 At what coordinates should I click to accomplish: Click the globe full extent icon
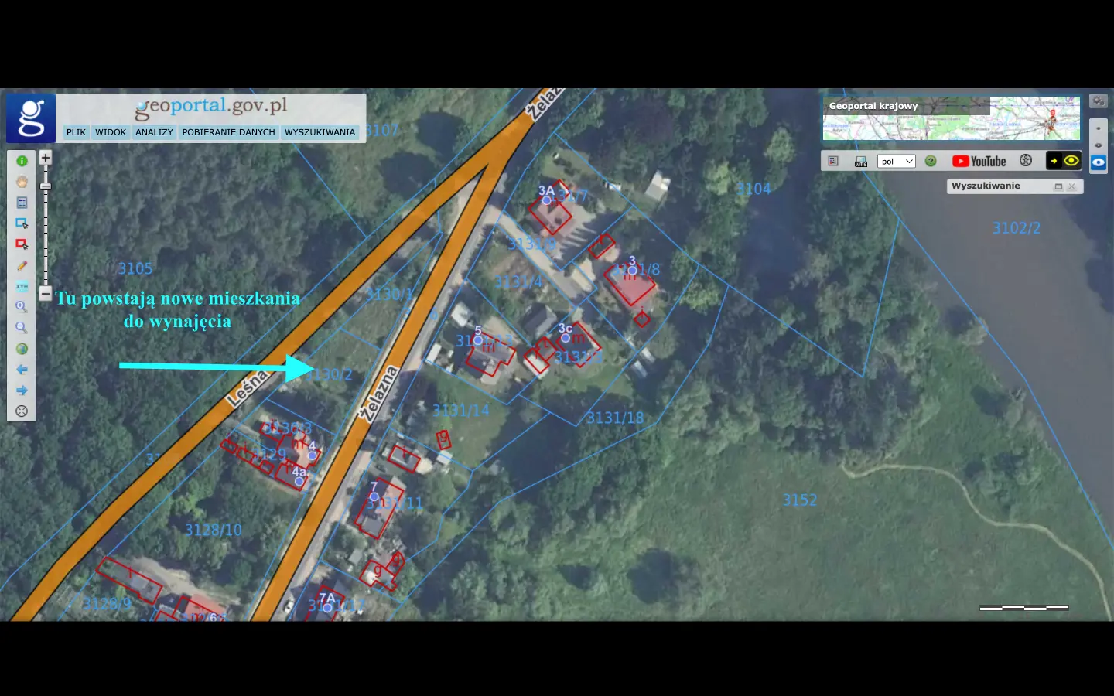click(22, 349)
